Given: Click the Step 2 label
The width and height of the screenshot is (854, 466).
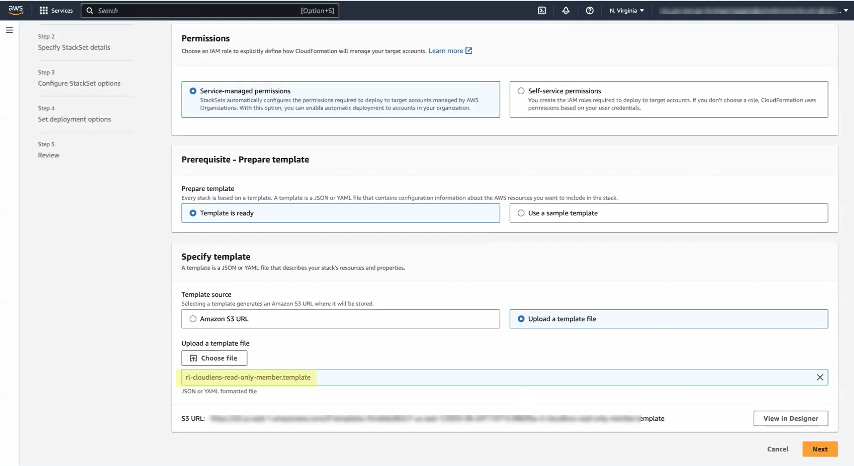Looking at the screenshot, I should 46,36.
